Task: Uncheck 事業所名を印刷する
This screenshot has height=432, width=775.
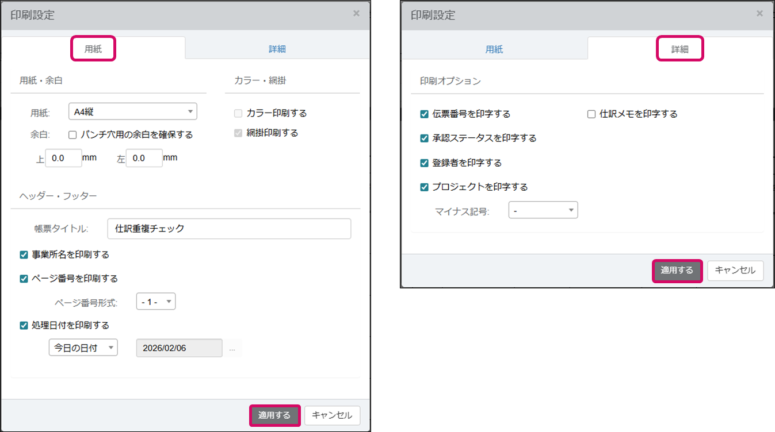Action: click(24, 254)
